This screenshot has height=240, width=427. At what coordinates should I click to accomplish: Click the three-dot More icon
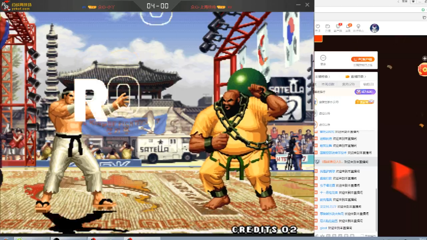323,58
